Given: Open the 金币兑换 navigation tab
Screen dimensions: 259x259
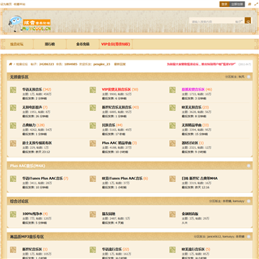Looking at the screenshot, I should pos(83,45).
